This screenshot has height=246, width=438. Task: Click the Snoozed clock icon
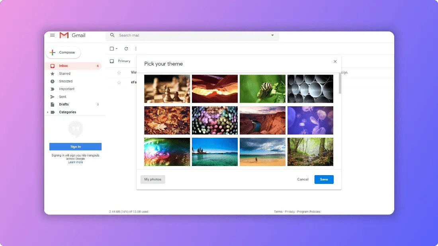tap(53, 81)
